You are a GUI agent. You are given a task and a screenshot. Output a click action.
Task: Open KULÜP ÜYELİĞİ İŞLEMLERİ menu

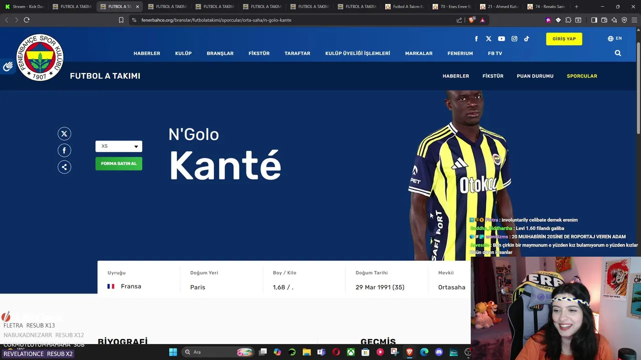click(358, 53)
